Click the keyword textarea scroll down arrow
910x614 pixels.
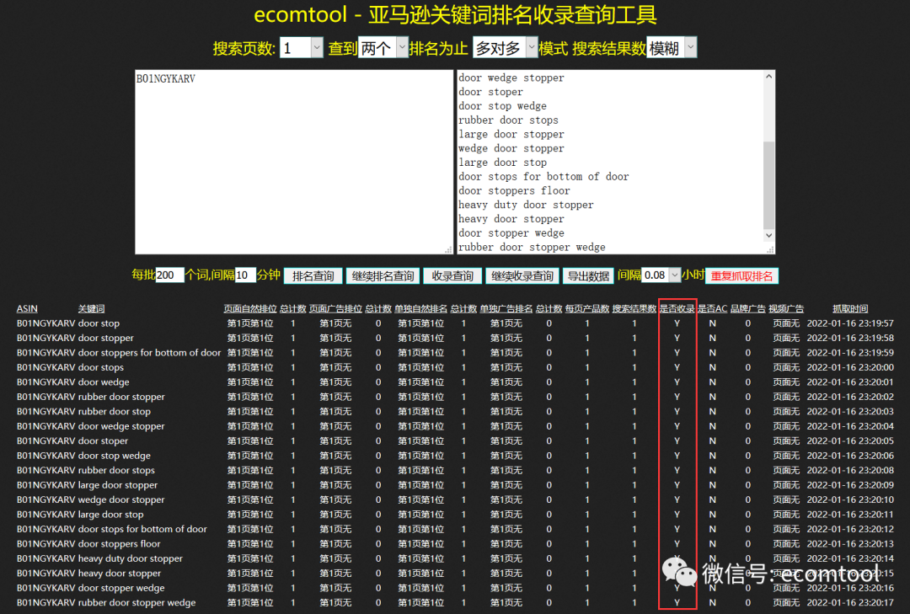pyautogui.click(x=768, y=235)
